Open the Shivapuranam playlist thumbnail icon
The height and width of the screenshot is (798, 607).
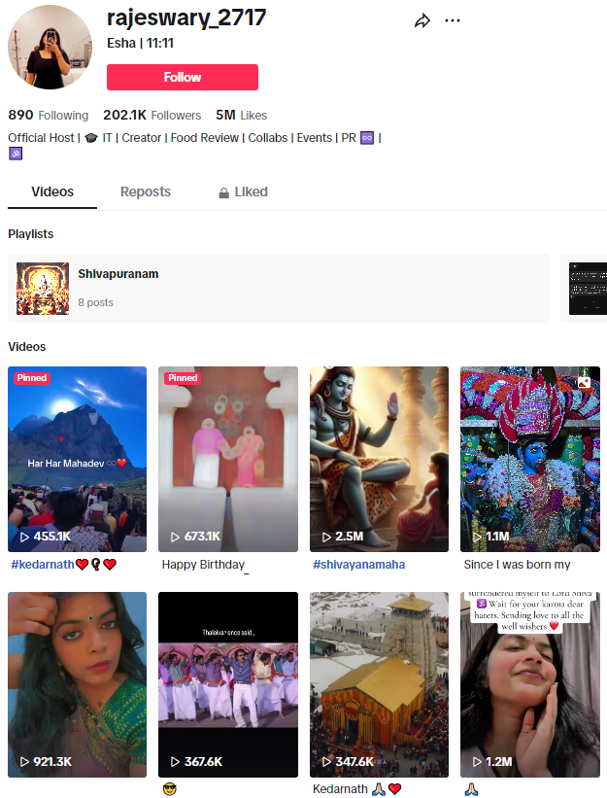click(x=43, y=288)
